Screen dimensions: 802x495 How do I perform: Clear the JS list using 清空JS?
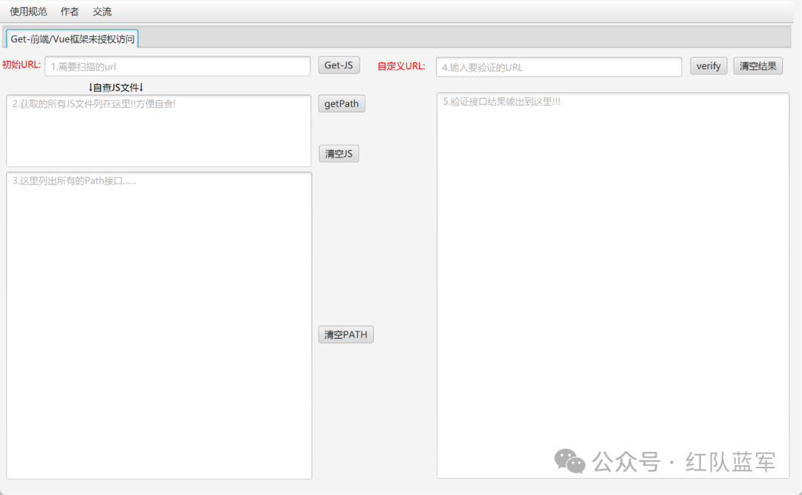tap(339, 154)
